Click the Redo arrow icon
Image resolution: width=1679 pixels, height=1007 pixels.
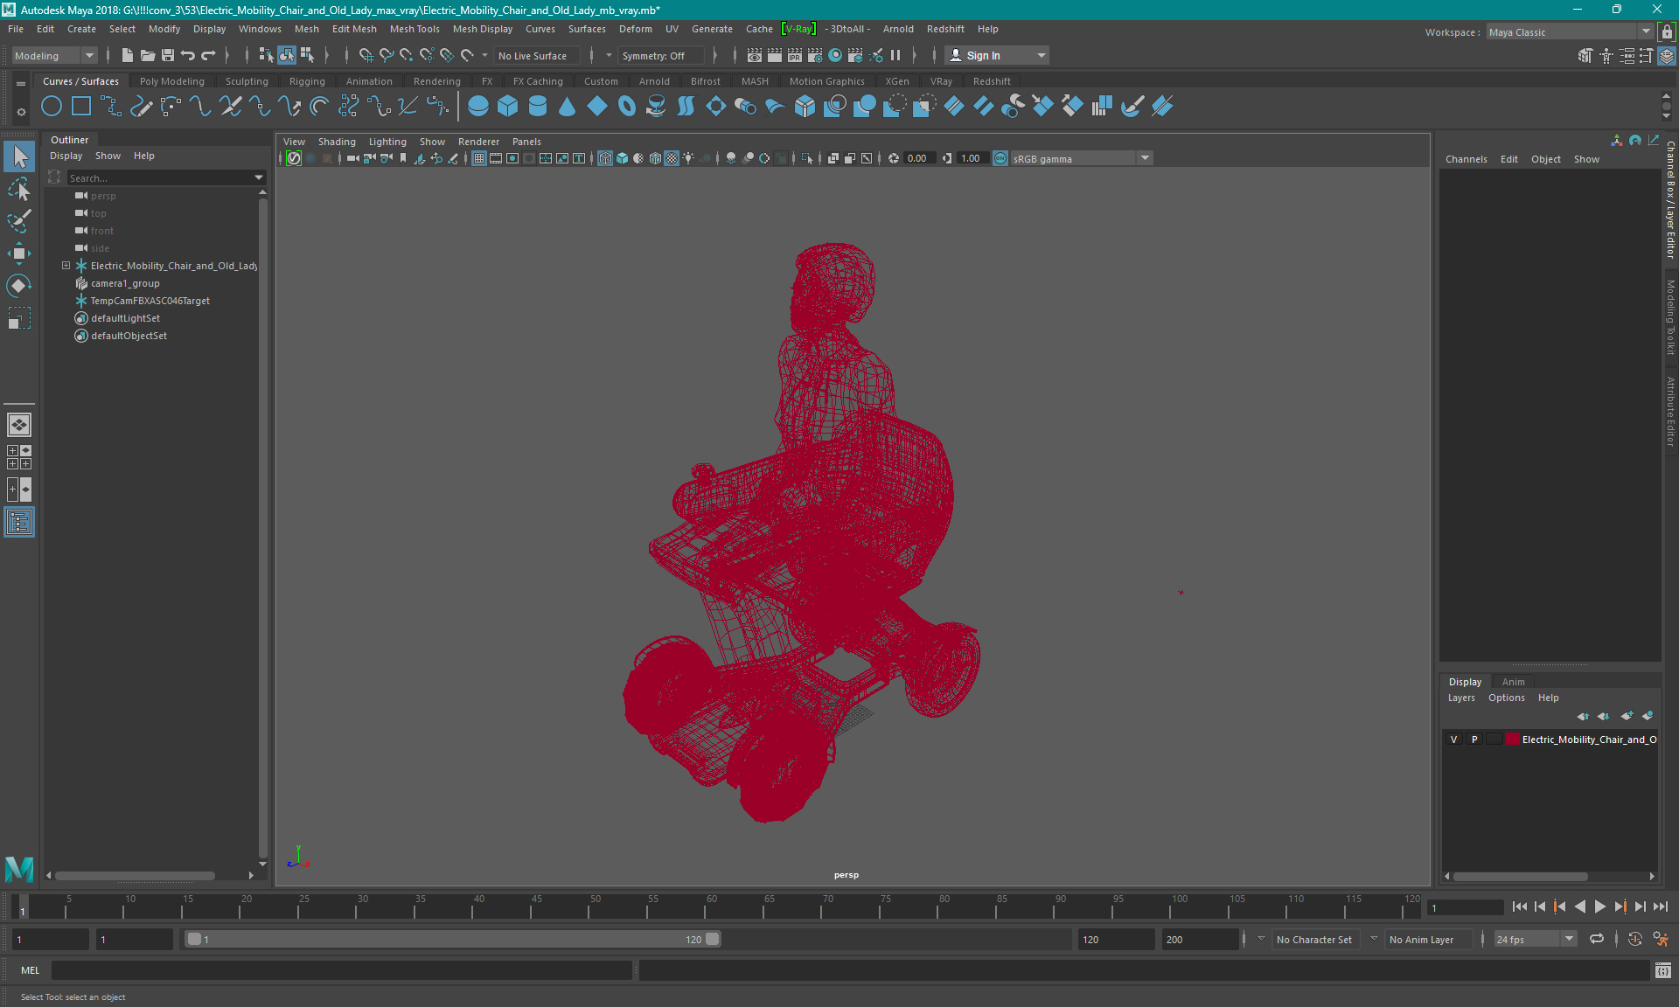(208, 55)
